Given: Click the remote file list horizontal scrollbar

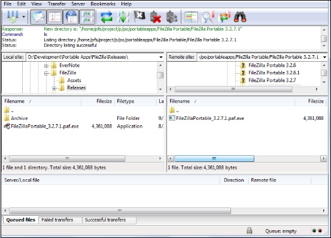Looking at the screenshot, I should [x=214, y=158].
